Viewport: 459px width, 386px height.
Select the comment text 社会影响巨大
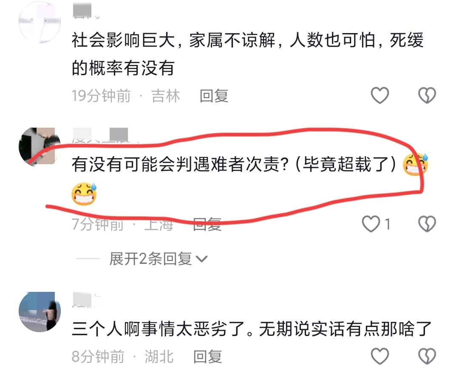coord(124,40)
